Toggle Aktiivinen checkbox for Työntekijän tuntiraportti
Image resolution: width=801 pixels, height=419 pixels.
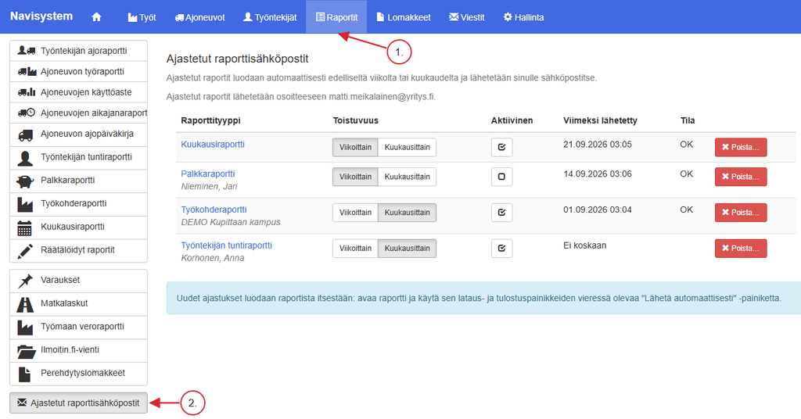[501, 248]
